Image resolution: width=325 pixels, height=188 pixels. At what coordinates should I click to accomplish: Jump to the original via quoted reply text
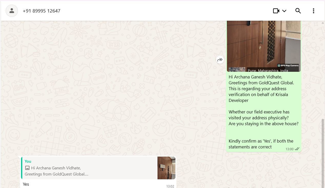pos(57,171)
